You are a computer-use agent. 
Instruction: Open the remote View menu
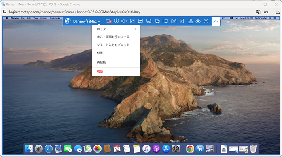coord(36,18)
